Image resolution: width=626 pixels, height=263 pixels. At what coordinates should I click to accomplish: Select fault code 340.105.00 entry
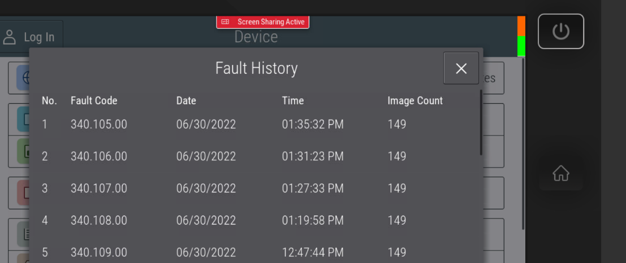[x=99, y=124]
